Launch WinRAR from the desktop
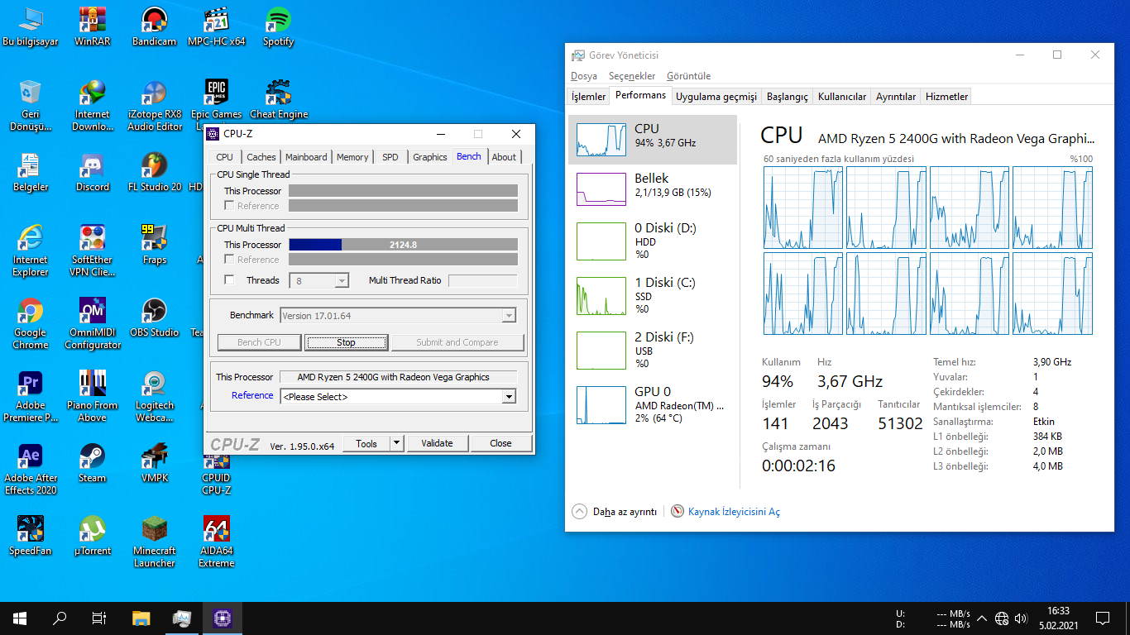This screenshot has width=1130, height=635. tap(93, 26)
